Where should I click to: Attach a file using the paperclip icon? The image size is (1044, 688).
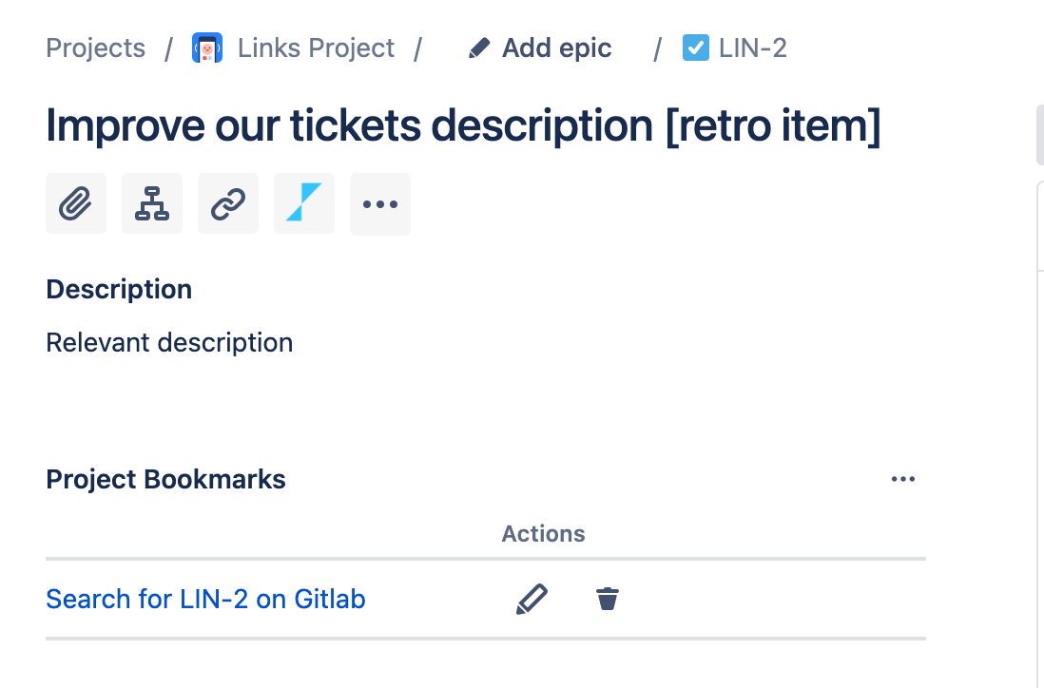pos(75,203)
